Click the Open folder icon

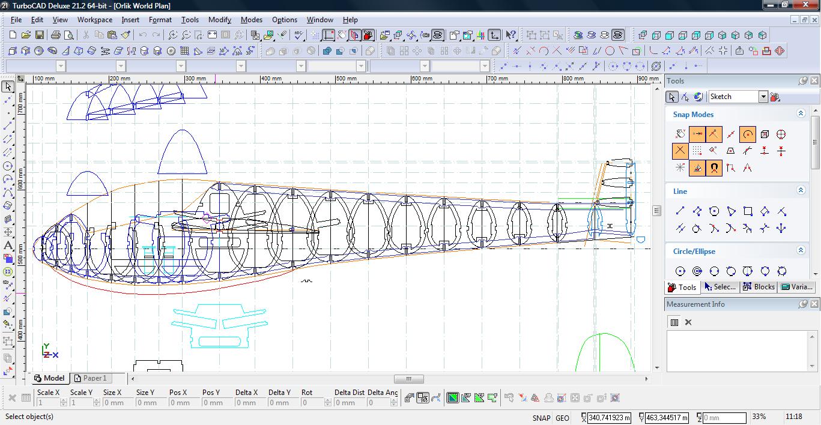(x=26, y=35)
